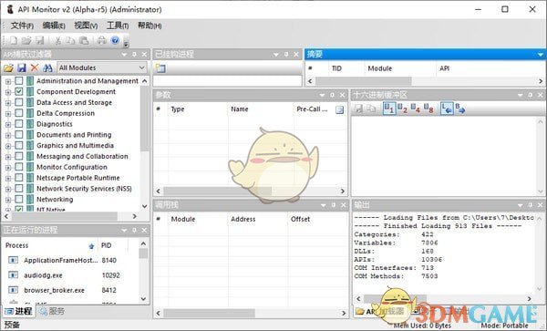Click the New file toolbar icon
547x331 pixels.
(x=14, y=40)
